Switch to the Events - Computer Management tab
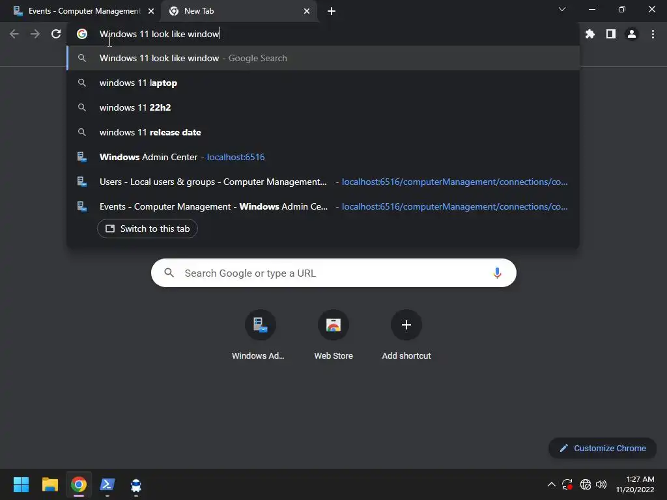This screenshot has height=500, width=667. 81,11
